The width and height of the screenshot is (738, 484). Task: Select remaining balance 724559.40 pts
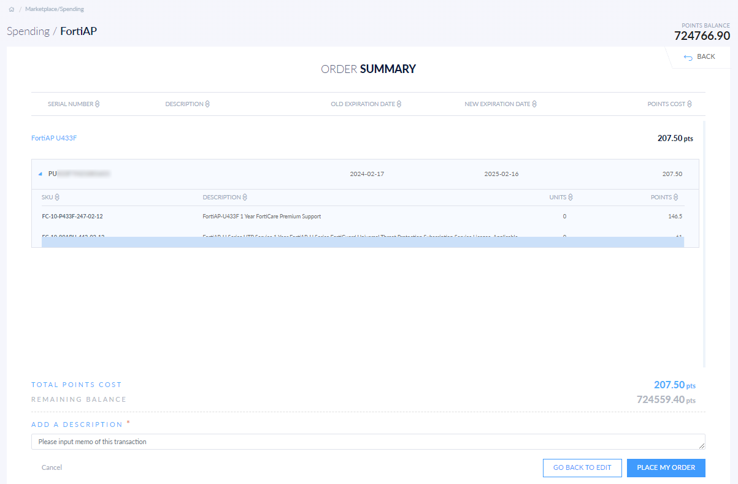click(x=666, y=399)
